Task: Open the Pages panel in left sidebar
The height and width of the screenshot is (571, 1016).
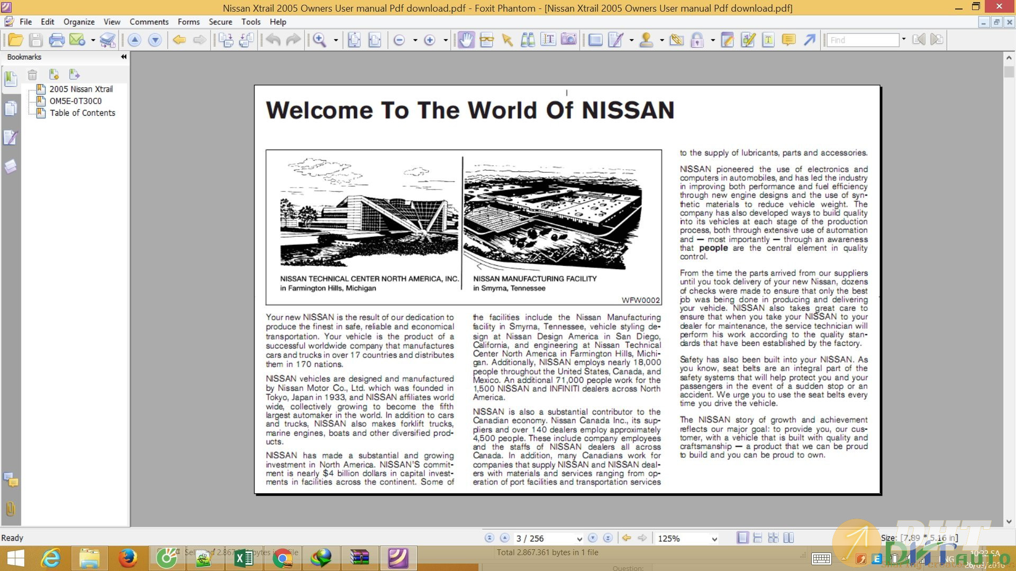Action: [x=11, y=108]
